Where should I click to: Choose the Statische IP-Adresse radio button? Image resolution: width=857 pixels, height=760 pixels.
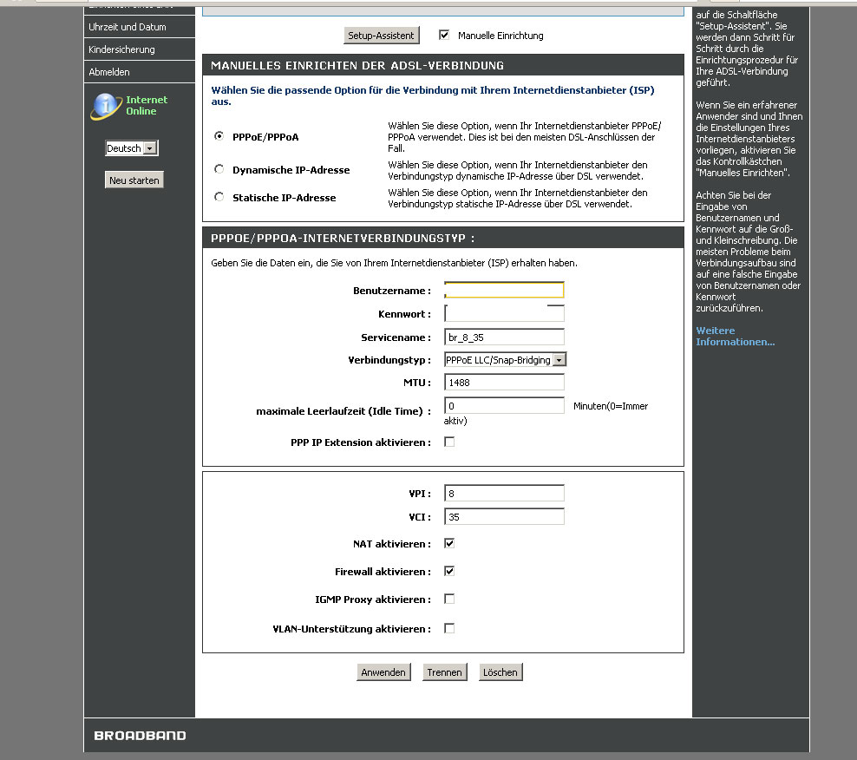[219, 197]
